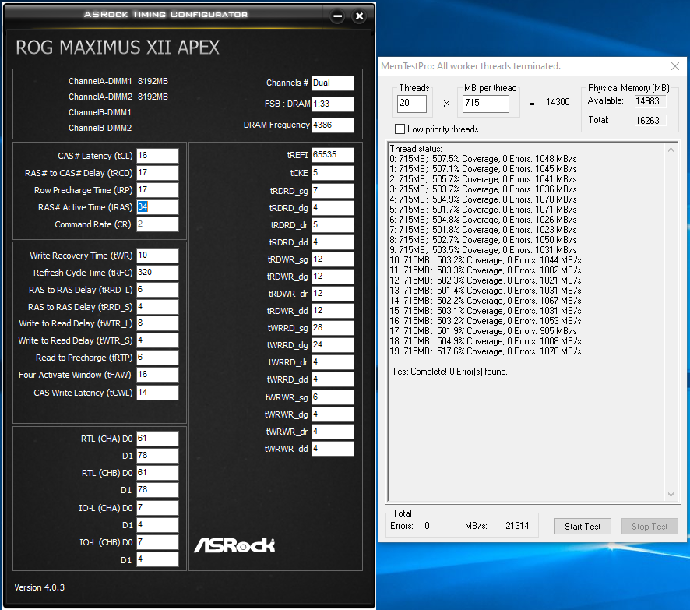Click the RTL (CHB) D0 field
Viewport: 690px width, 610px height.
(157, 473)
